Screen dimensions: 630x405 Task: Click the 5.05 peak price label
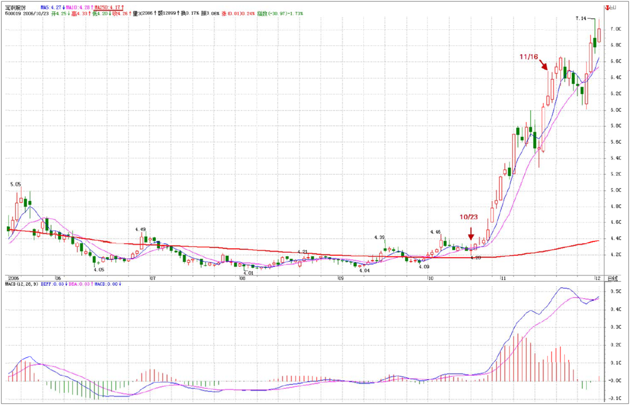pyautogui.click(x=16, y=184)
